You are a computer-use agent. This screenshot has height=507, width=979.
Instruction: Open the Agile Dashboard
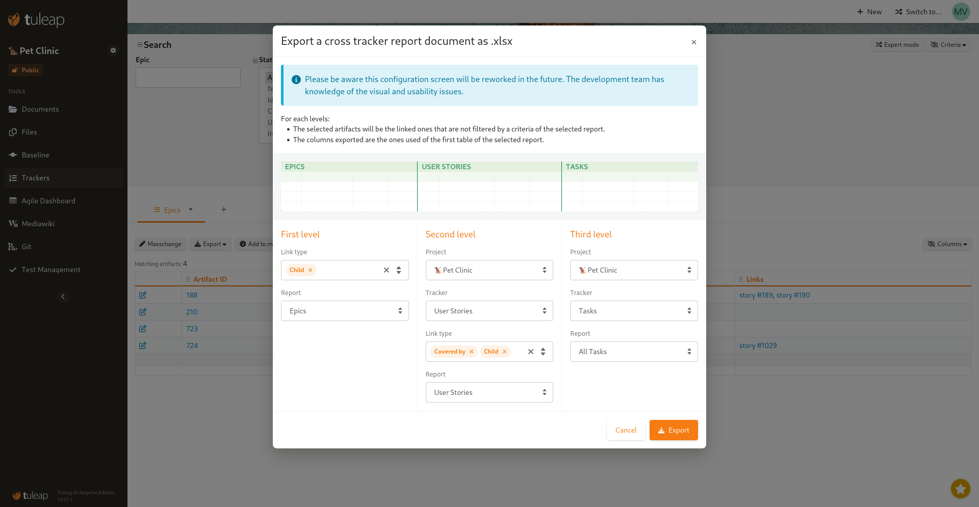click(48, 201)
